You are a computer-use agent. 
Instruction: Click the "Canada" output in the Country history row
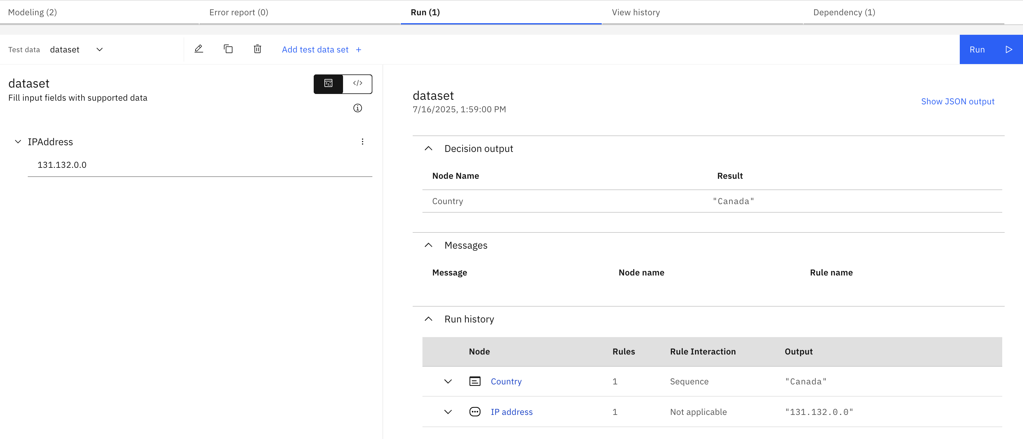coord(806,382)
